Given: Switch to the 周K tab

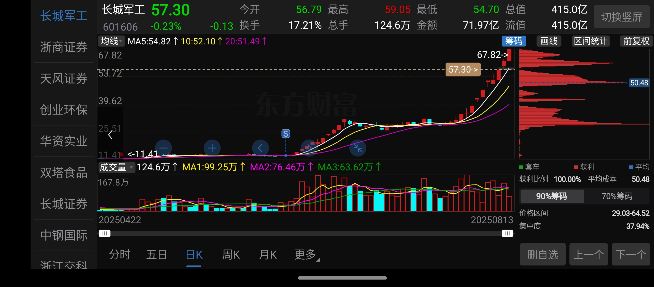Looking at the screenshot, I should click(231, 255).
